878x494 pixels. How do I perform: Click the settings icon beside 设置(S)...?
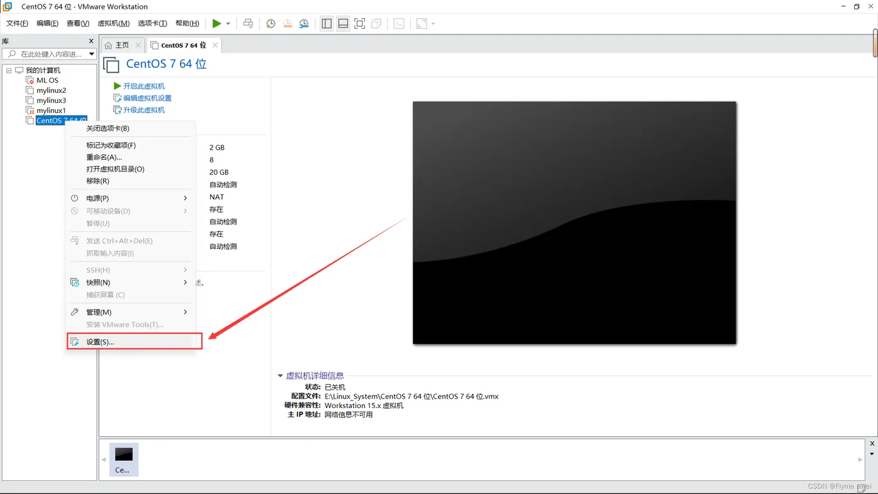coord(75,342)
